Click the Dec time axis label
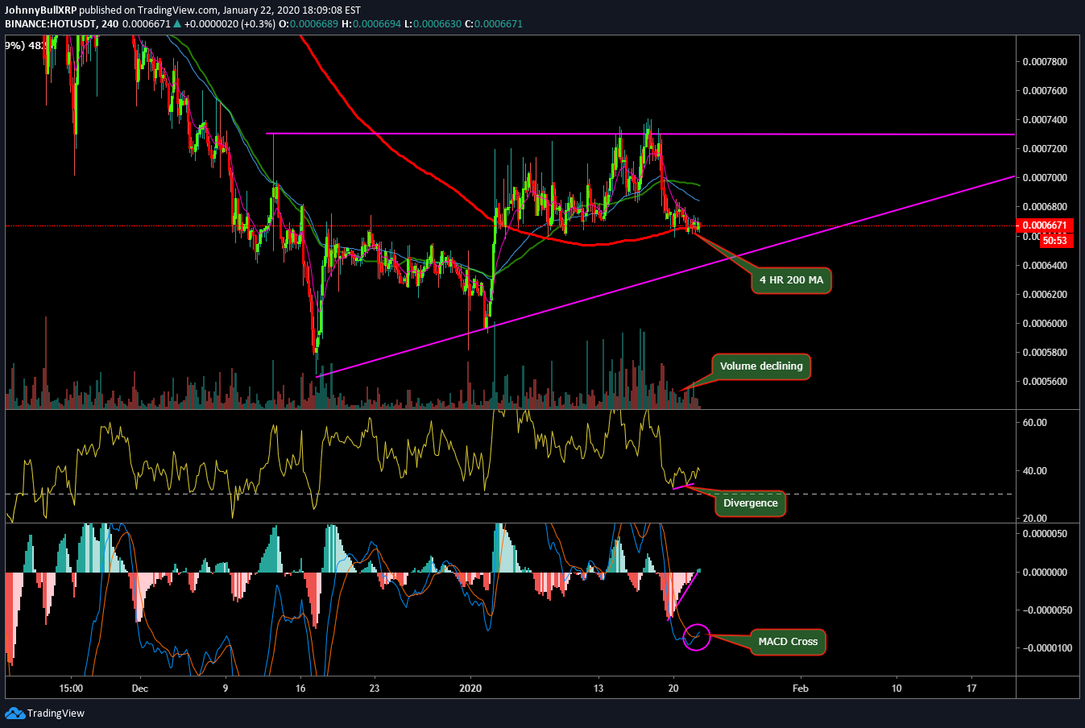This screenshot has height=728, width=1085. click(x=140, y=689)
